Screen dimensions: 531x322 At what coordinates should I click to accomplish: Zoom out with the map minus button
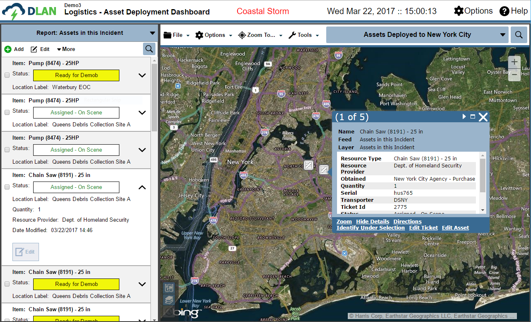(514, 75)
